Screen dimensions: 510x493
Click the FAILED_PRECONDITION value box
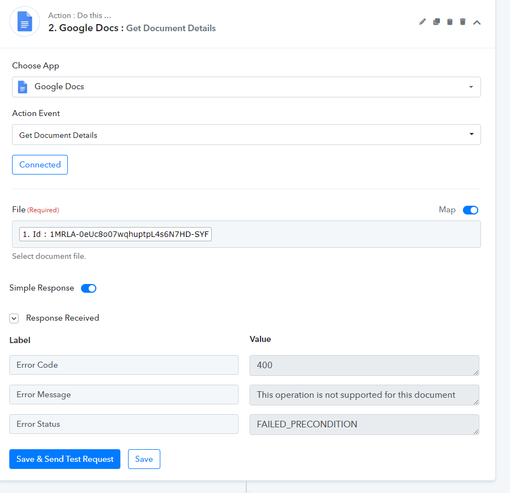(364, 425)
